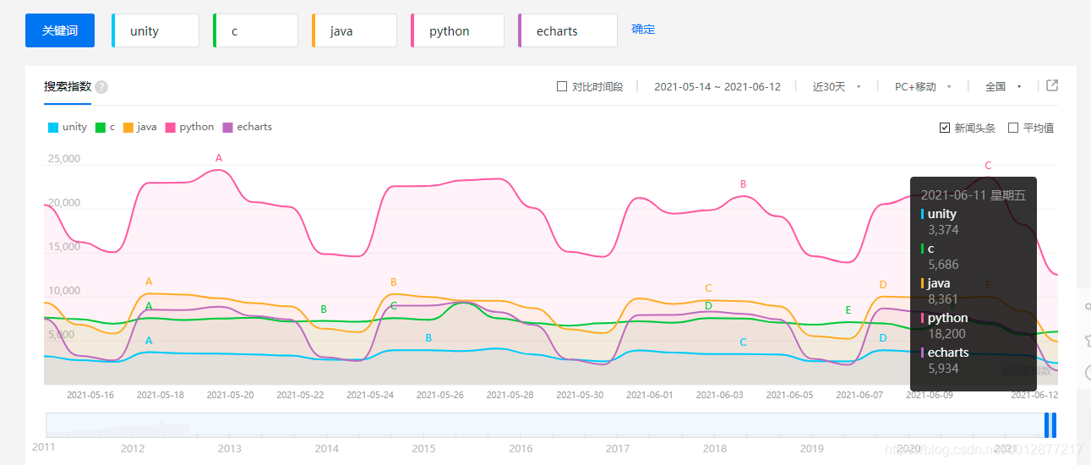This screenshot has width=1091, height=465.
Task: Open the 全国 region dropdown
Action: tap(1003, 86)
